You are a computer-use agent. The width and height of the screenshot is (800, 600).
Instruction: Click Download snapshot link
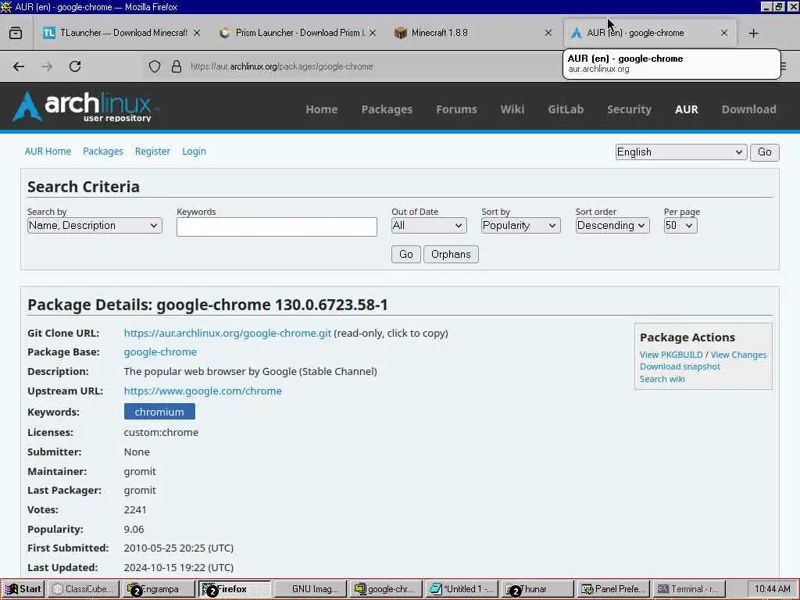(680, 366)
